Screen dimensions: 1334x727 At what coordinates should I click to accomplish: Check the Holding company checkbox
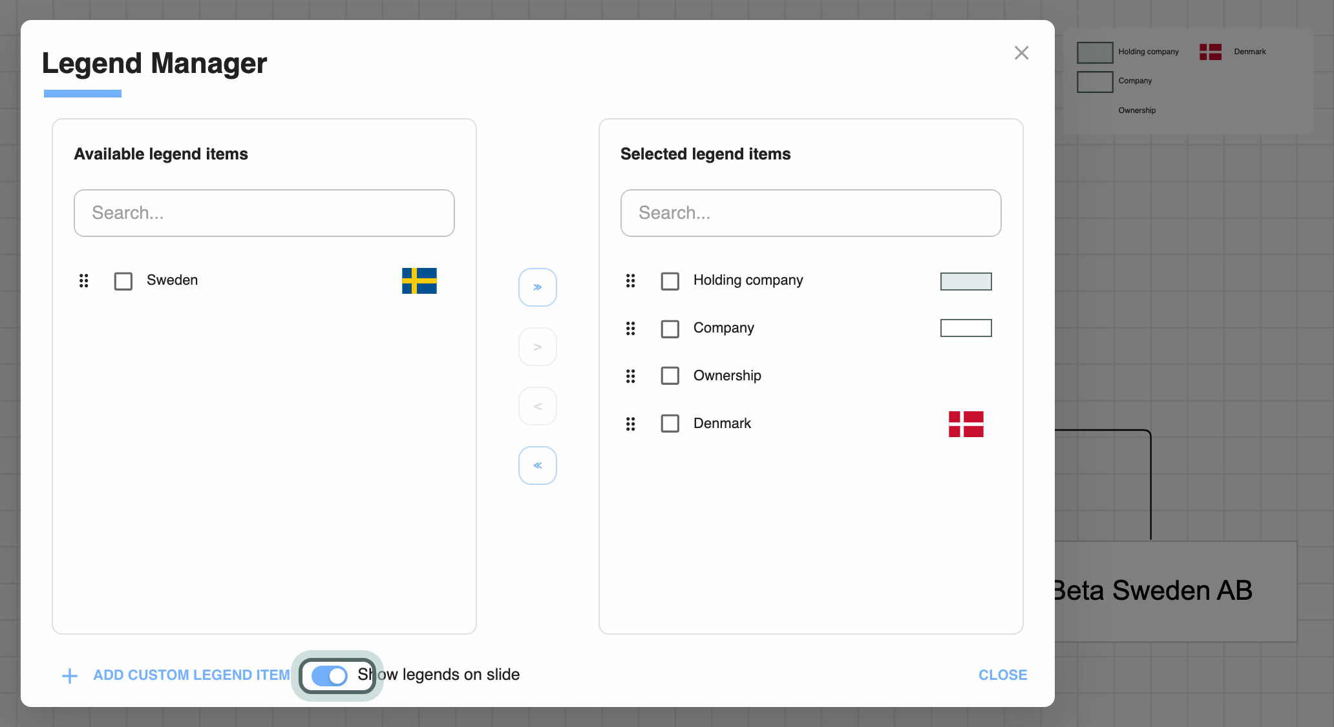(670, 282)
